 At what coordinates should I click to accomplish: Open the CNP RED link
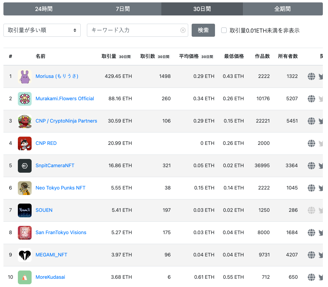[x=46, y=143]
